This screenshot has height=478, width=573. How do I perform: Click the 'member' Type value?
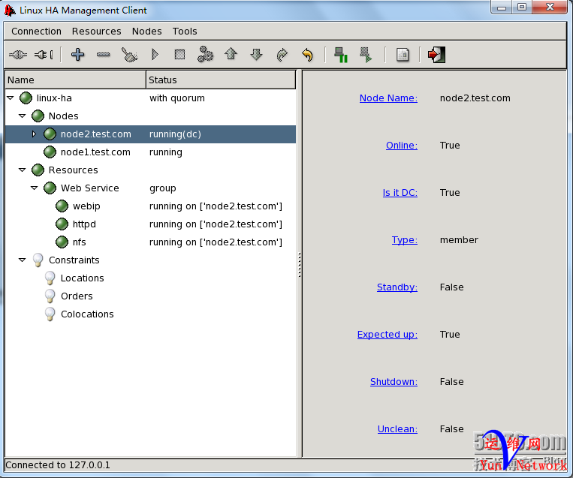pos(459,240)
